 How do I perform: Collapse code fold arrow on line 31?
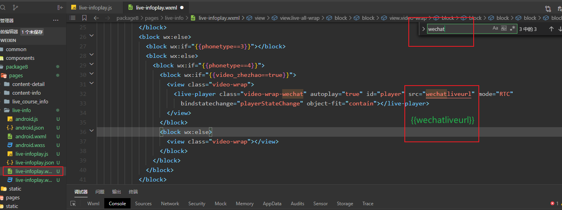(92, 84)
